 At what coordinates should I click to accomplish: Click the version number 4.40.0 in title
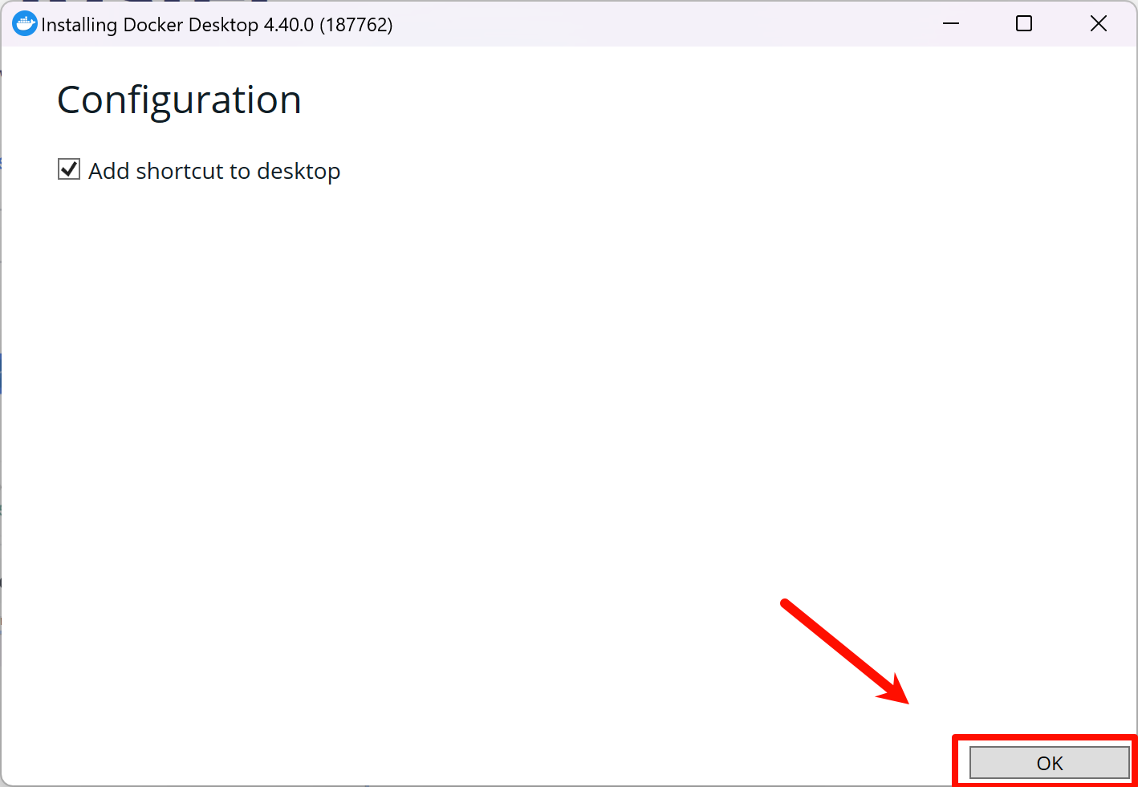pos(289,25)
